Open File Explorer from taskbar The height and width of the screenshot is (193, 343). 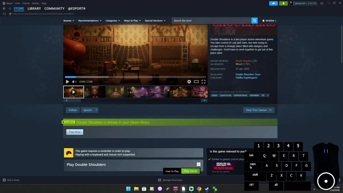coord(136,189)
